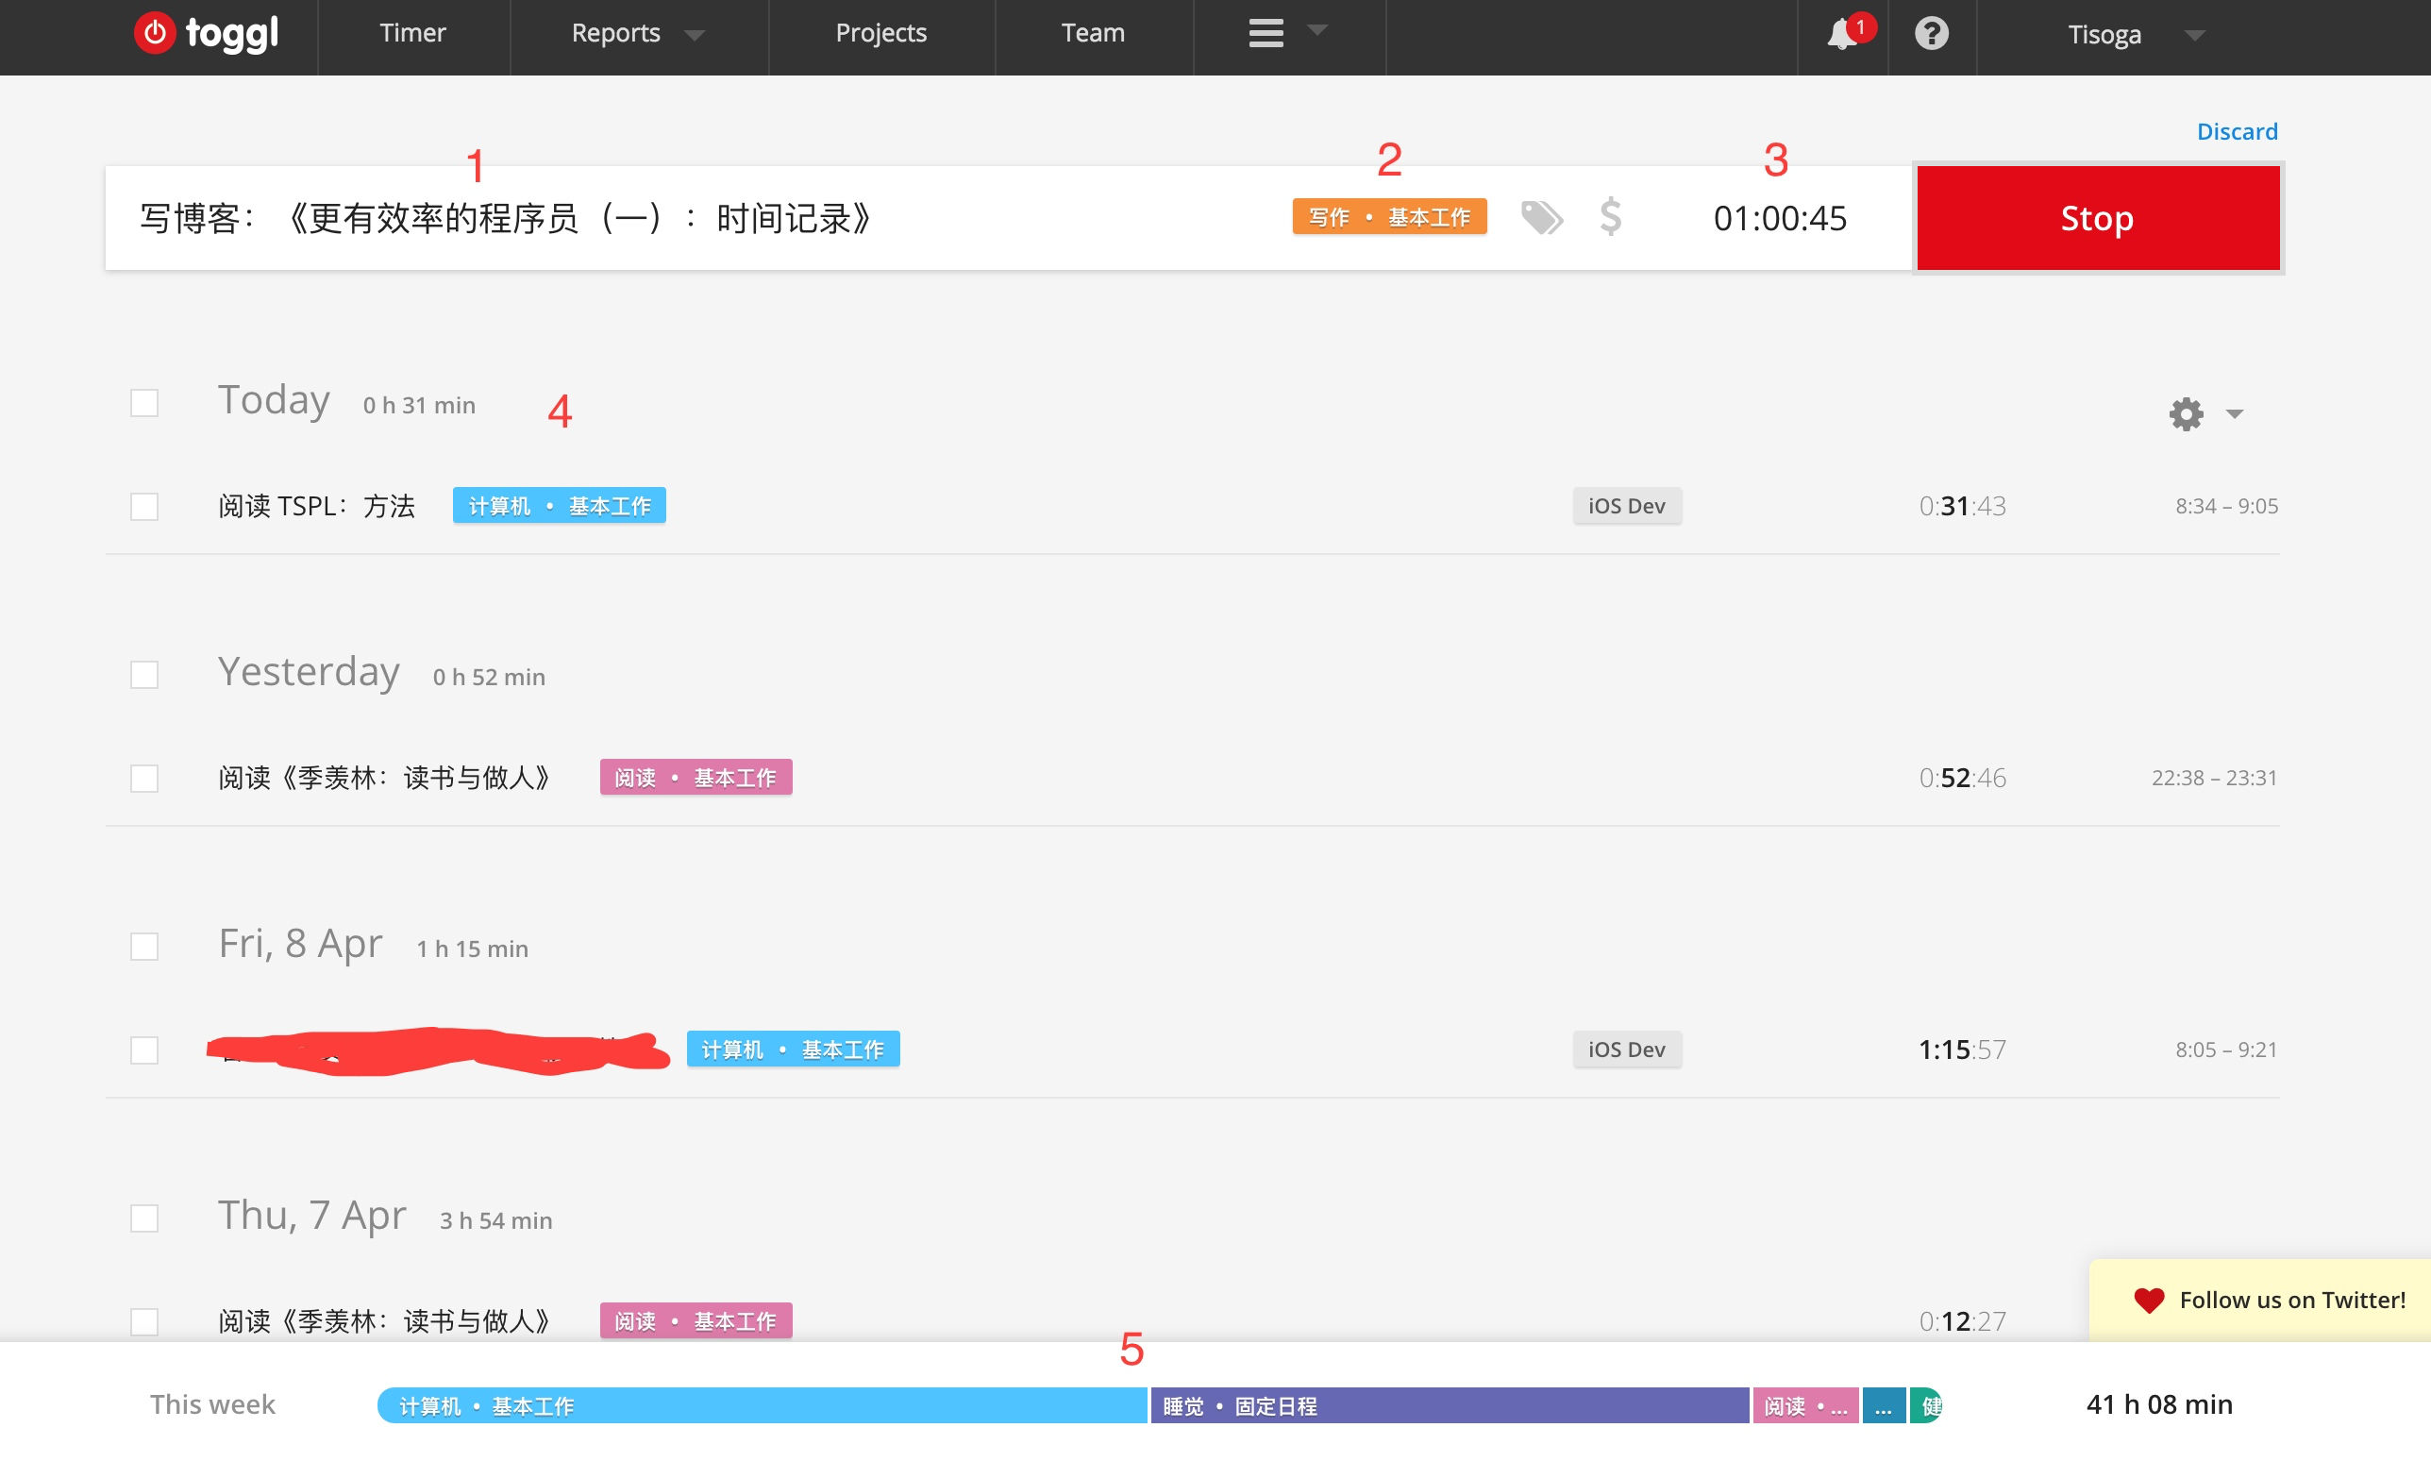Click the heart icon in the Twitter banner
2431x1461 pixels.
(2149, 1301)
